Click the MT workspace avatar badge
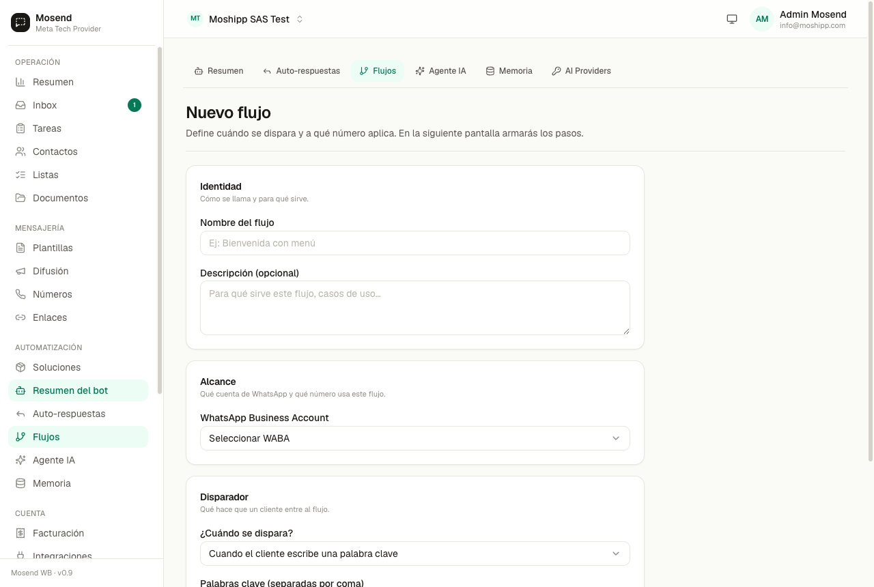This screenshot has width=874, height=587. click(x=195, y=18)
